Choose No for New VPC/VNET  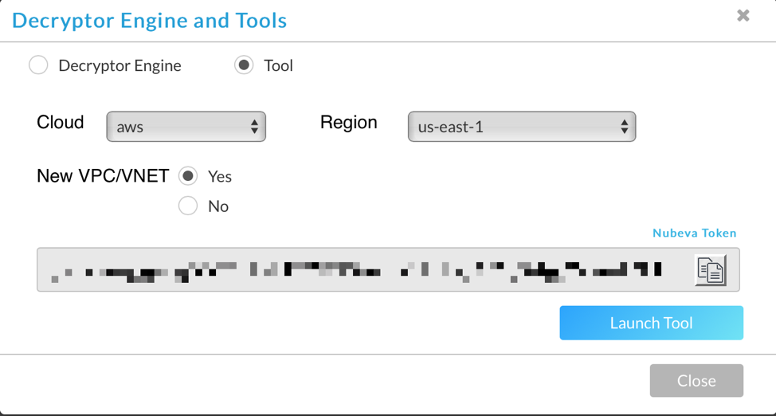[x=188, y=206]
